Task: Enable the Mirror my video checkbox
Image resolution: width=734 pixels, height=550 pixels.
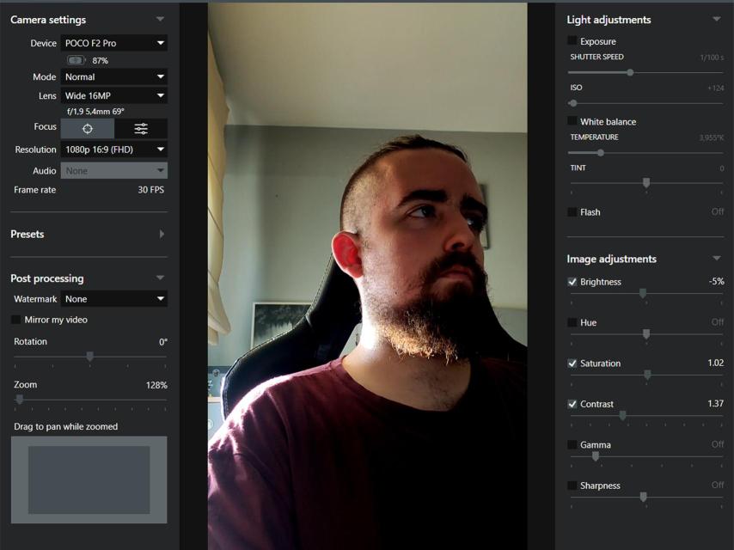Action: pyautogui.click(x=16, y=320)
